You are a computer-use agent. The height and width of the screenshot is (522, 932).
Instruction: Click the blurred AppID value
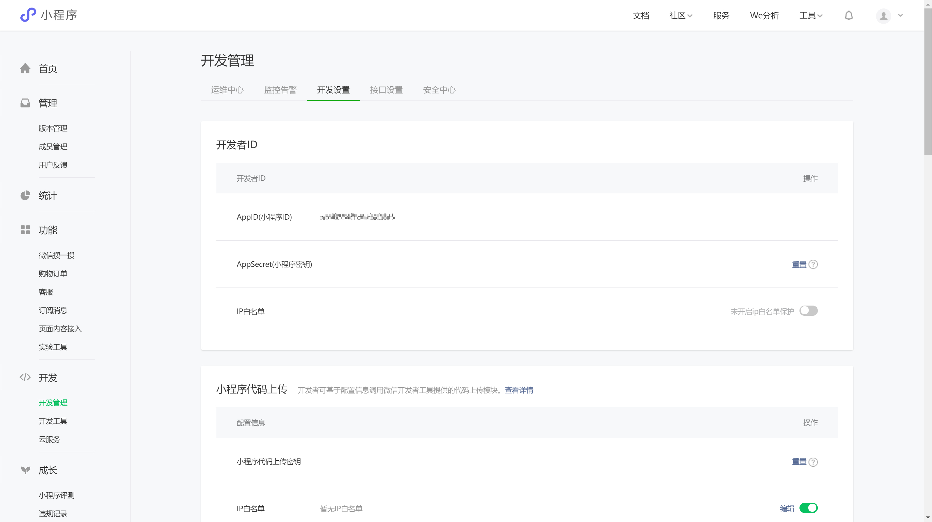(x=357, y=217)
